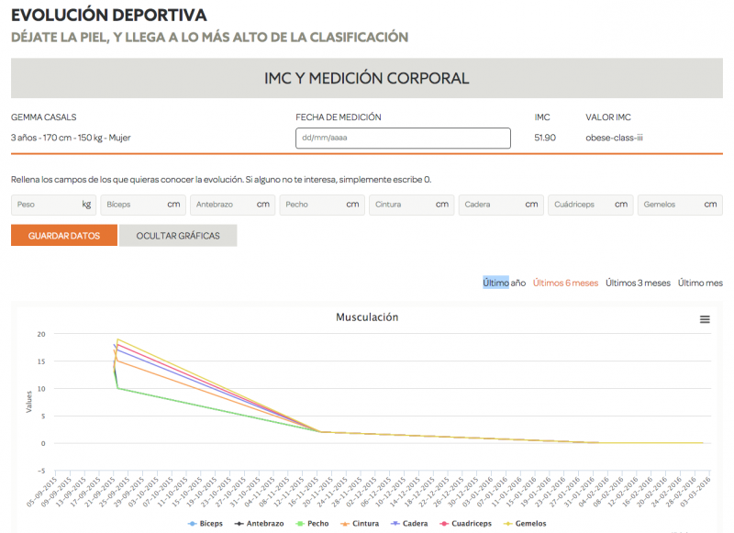
Task: Select the Pecho cm input field
Action: [x=321, y=205]
